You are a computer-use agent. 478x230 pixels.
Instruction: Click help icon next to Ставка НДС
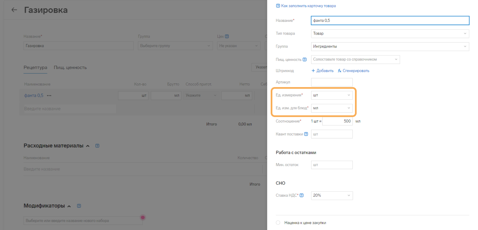pos(301,195)
